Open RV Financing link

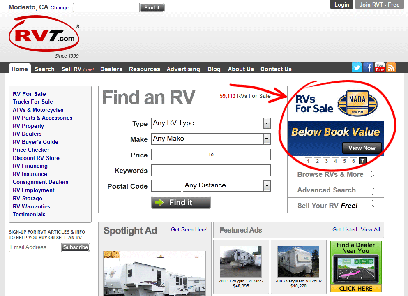tap(30, 166)
